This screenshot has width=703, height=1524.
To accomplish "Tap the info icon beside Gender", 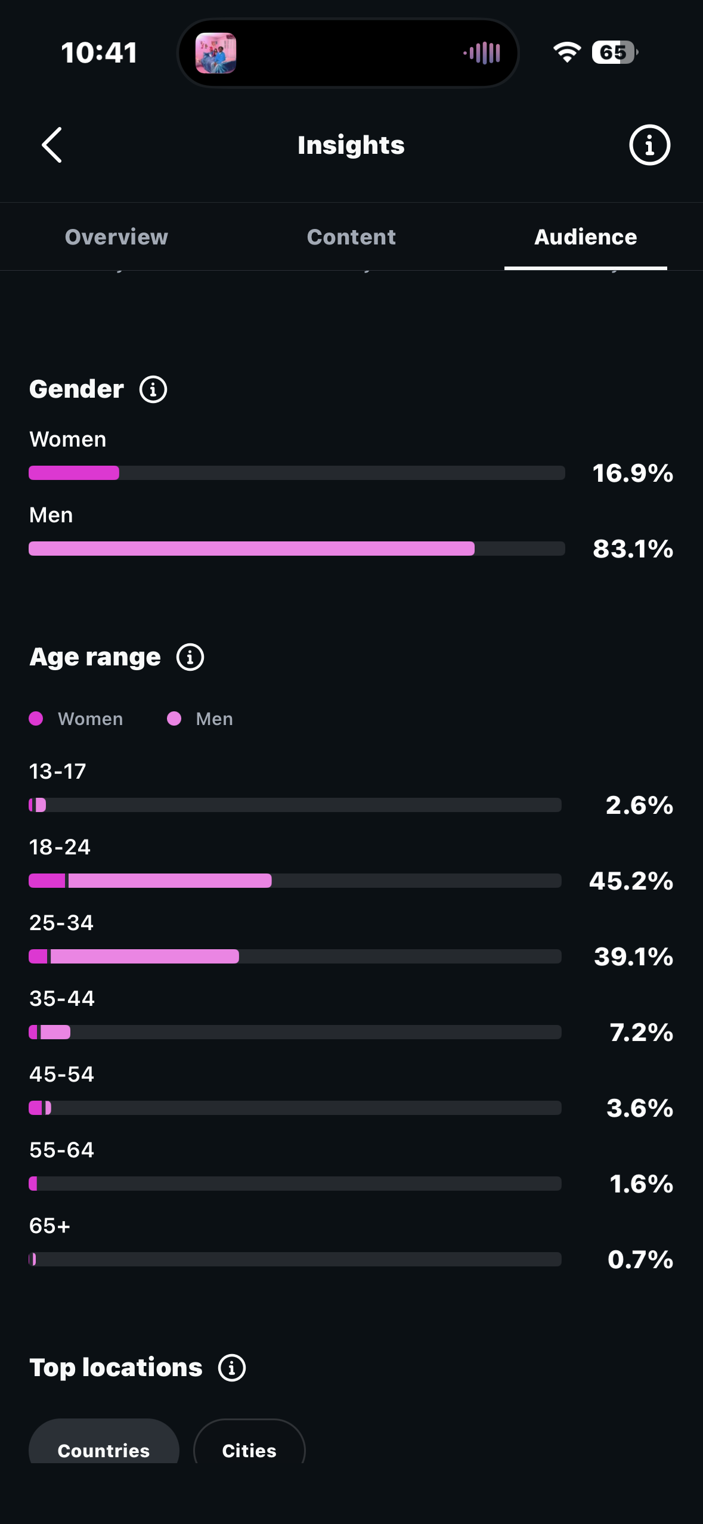I will (153, 389).
